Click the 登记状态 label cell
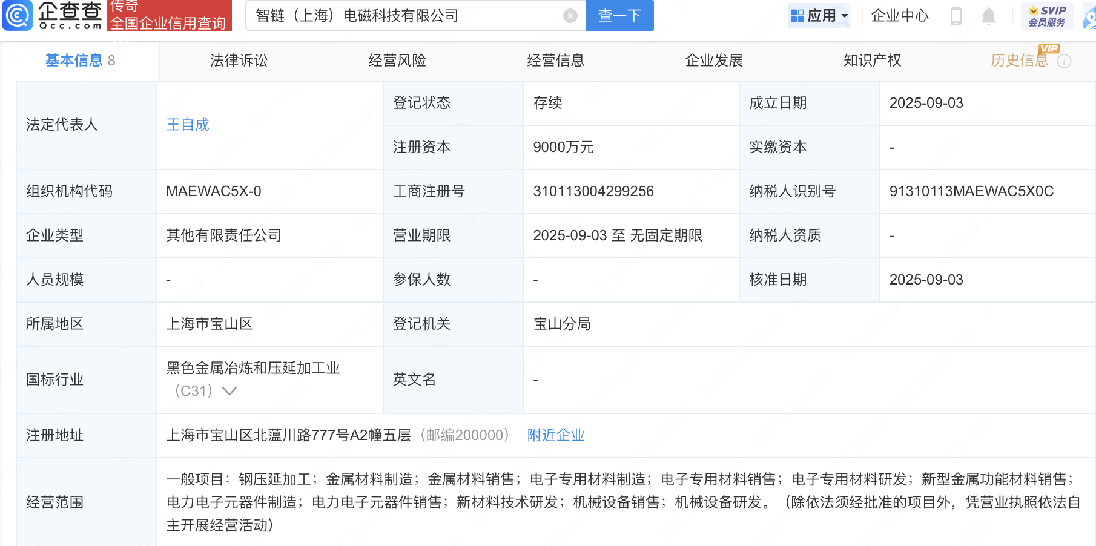Screen dimensions: 1096x546 453,103
